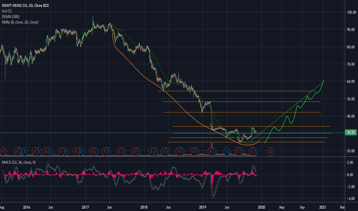This screenshot has width=358, height=211.
Task: Click the May label between 2020 and Sep
Action: [282, 207]
